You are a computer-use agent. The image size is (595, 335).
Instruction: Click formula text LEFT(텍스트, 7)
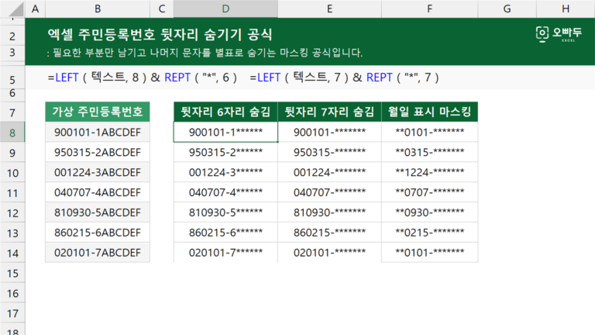coord(299,78)
